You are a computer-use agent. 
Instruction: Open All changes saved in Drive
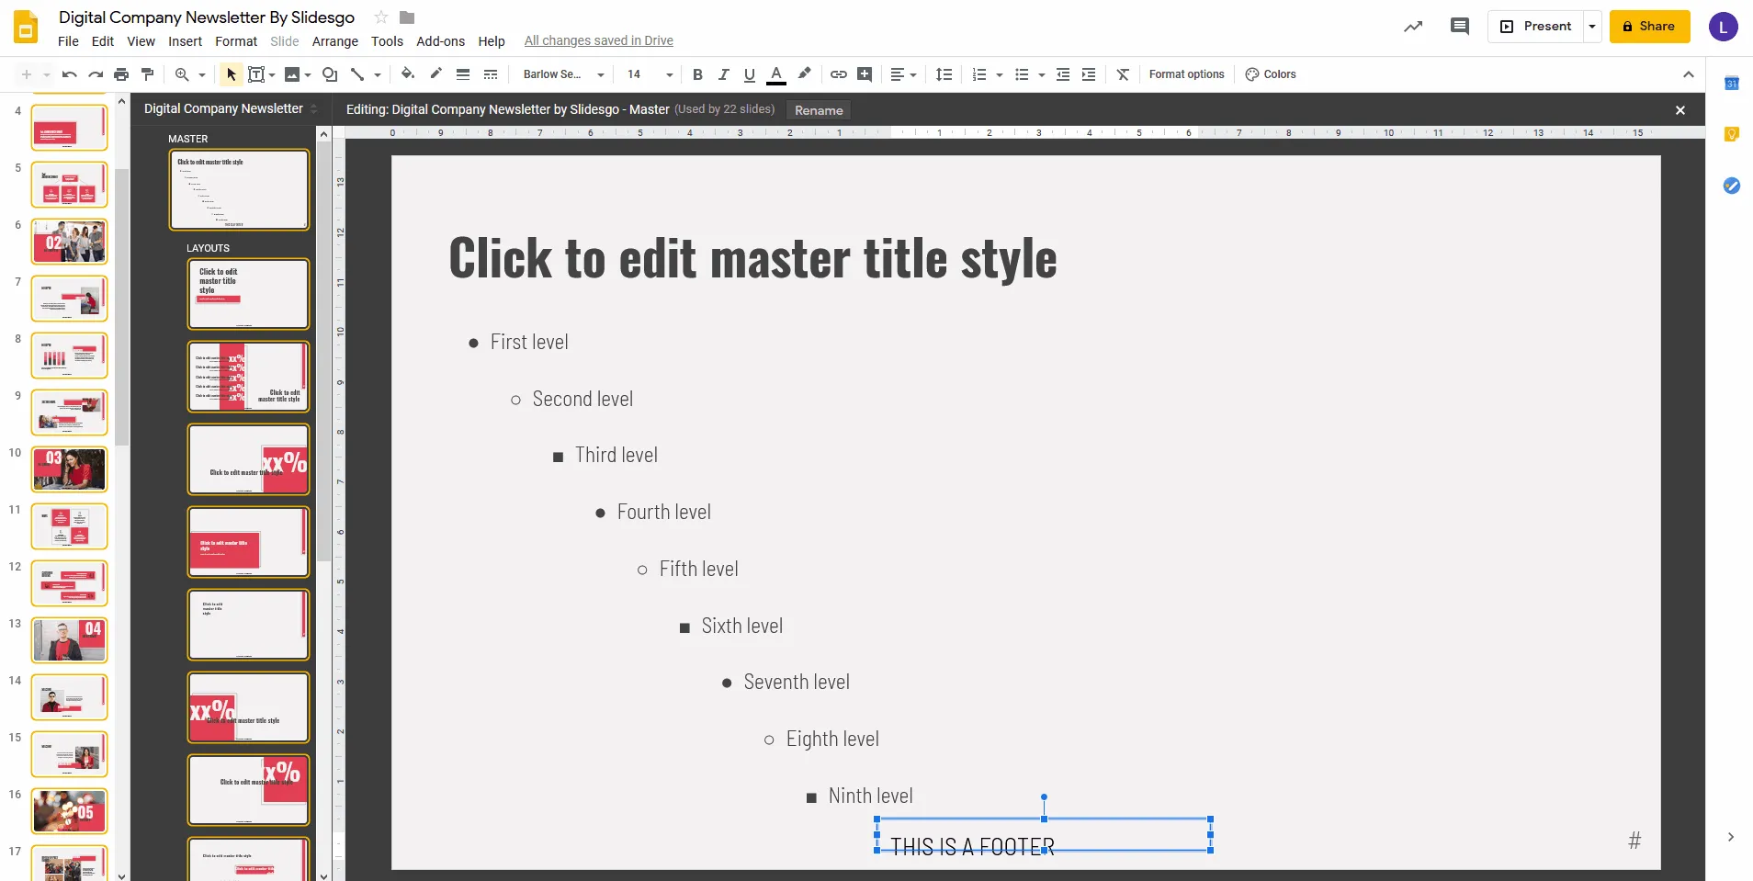(x=597, y=40)
